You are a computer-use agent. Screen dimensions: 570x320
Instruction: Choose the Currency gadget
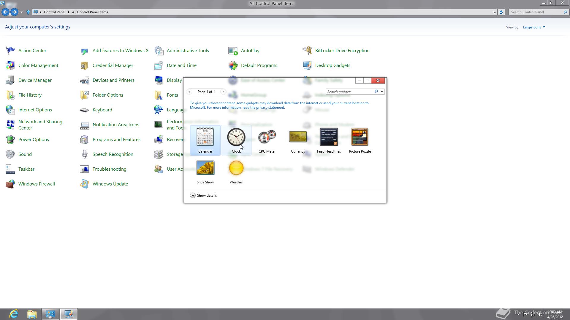[298, 140]
